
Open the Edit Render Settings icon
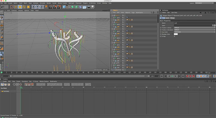[59, 7]
